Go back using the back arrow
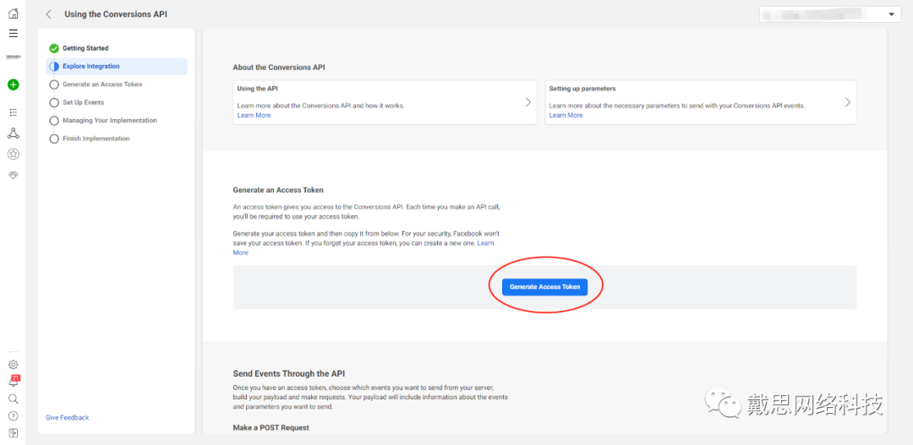Image resolution: width=913 pixels, height=445 pixels. (49, 14)
